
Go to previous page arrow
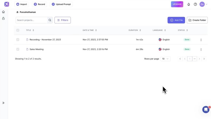[x=185, y=59]
